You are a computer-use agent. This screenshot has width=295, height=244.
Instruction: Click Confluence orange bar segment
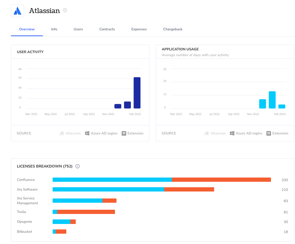(x=221, y=180)
